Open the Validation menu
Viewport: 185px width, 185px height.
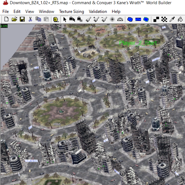click(98, 11)
